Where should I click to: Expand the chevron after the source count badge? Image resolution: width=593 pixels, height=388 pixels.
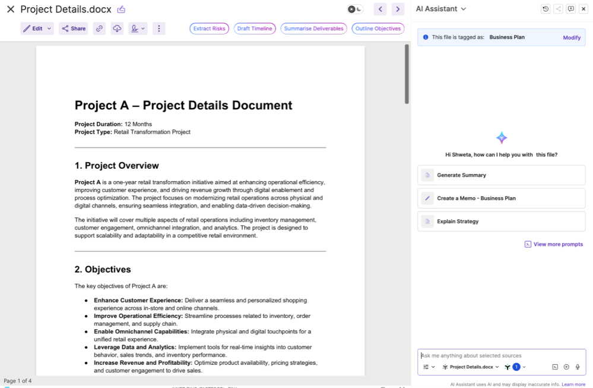(x=524, y=367)
